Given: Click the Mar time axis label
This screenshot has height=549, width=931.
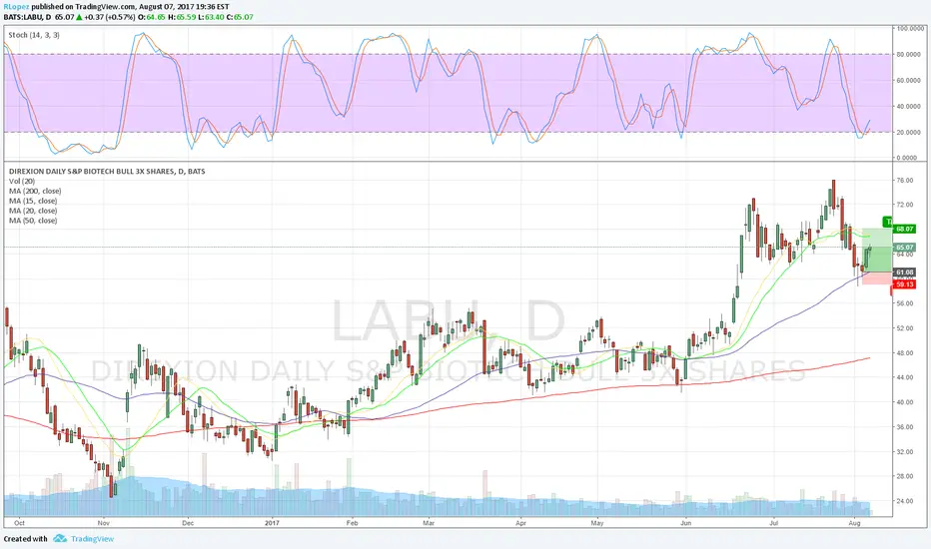Looking at the screenshot, I should pyautogui.click(x=429, y=523).
